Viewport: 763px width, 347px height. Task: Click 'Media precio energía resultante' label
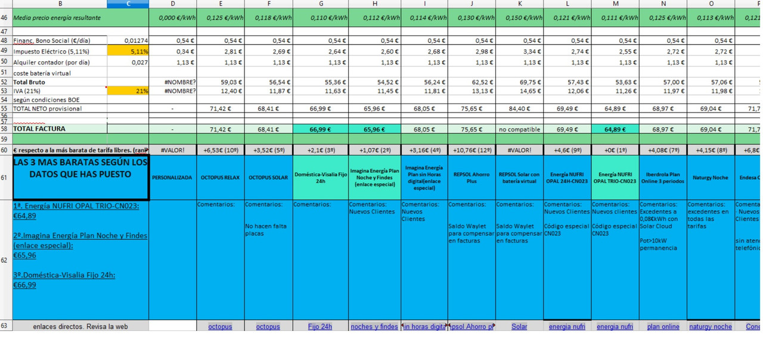pos(57,18)
